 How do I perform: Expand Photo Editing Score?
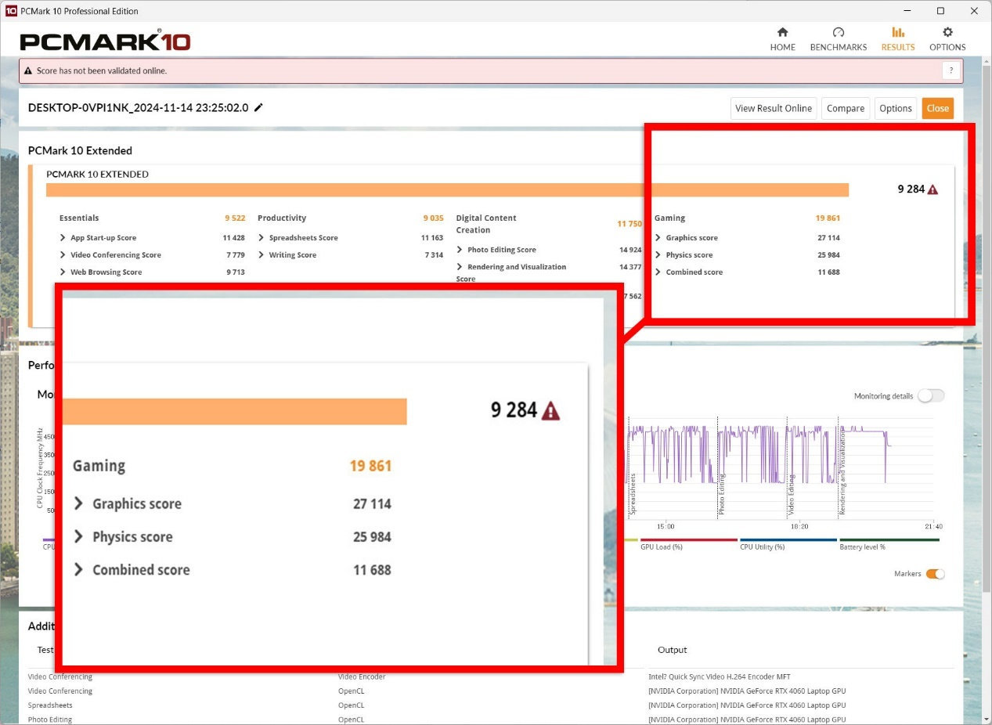[x=460, y=249]
